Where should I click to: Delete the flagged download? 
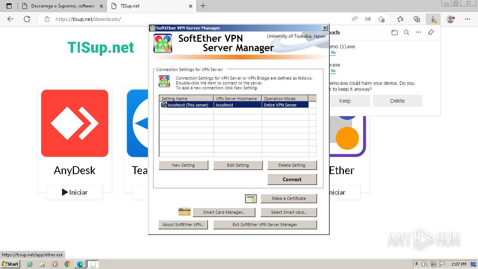point(397,101)
